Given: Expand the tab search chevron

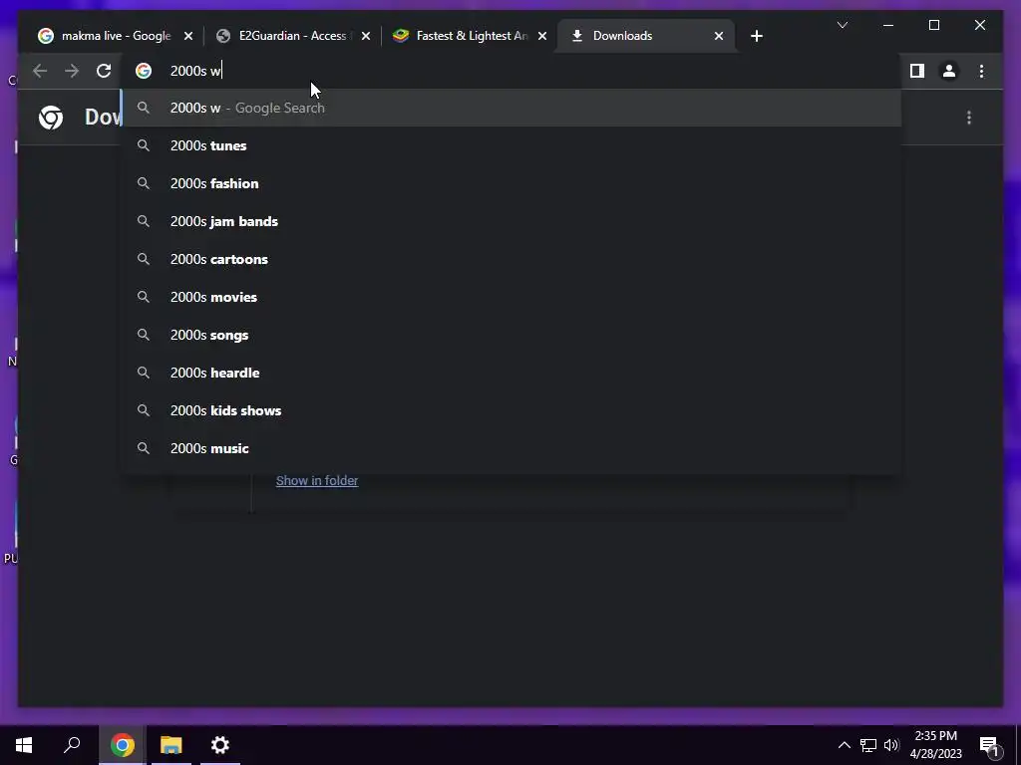Looking at the screenshot, I should click(x=842, y=25).
